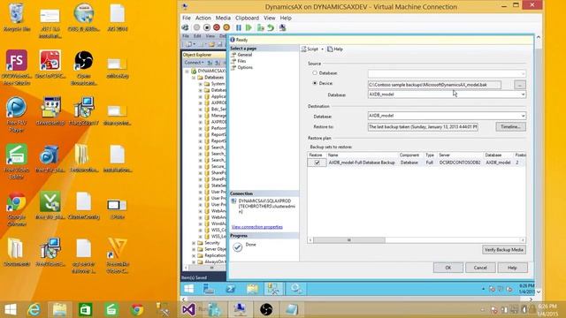Uncheck Restore checkbox for AXDB_model backup
566x318 pixels.
pyautogui.click(x=317, y=163)
